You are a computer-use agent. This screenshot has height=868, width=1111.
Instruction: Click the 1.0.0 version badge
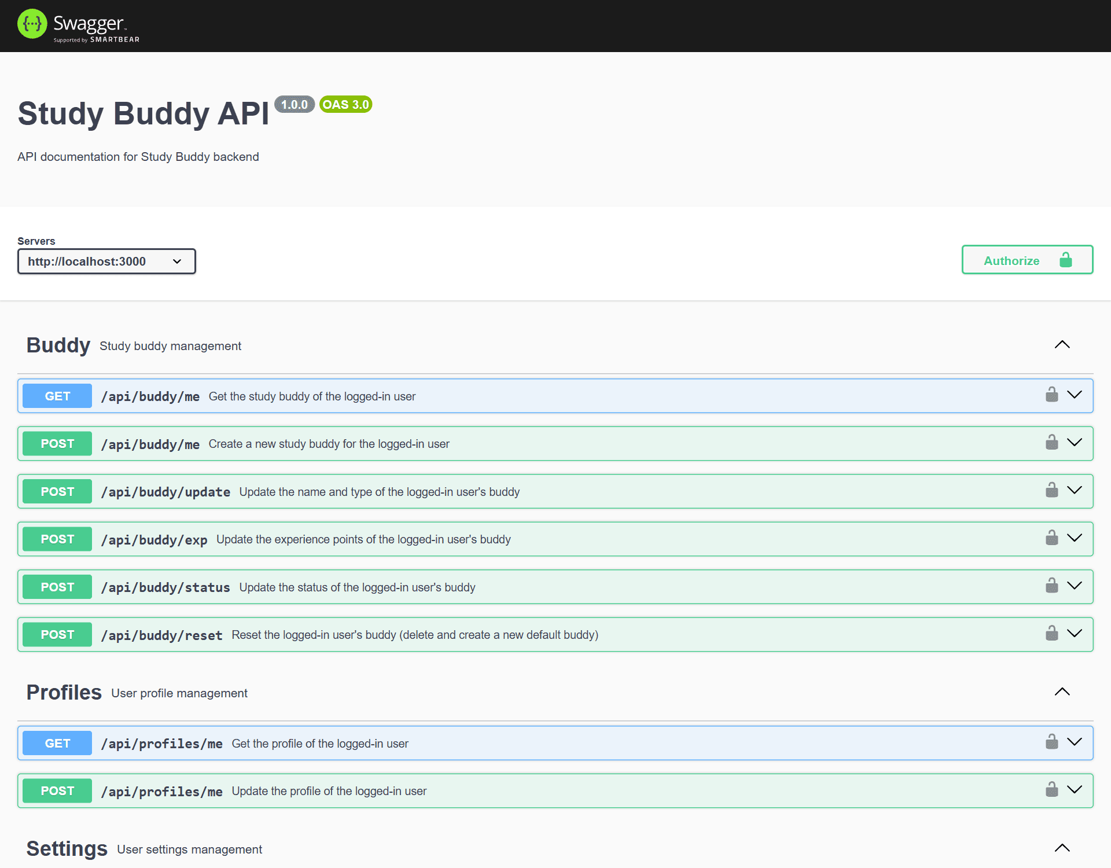pos(295,105)
